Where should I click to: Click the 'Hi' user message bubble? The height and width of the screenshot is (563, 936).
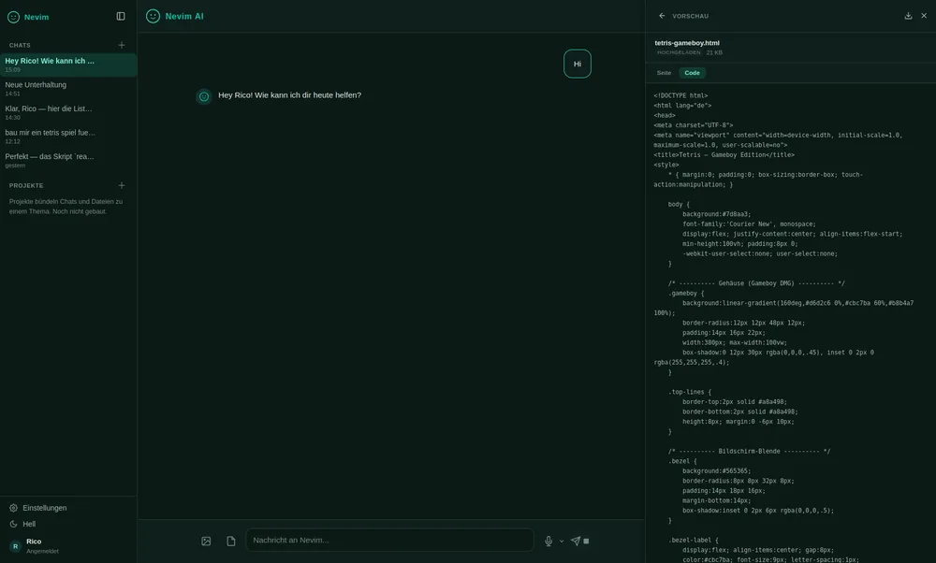point(578,64)
